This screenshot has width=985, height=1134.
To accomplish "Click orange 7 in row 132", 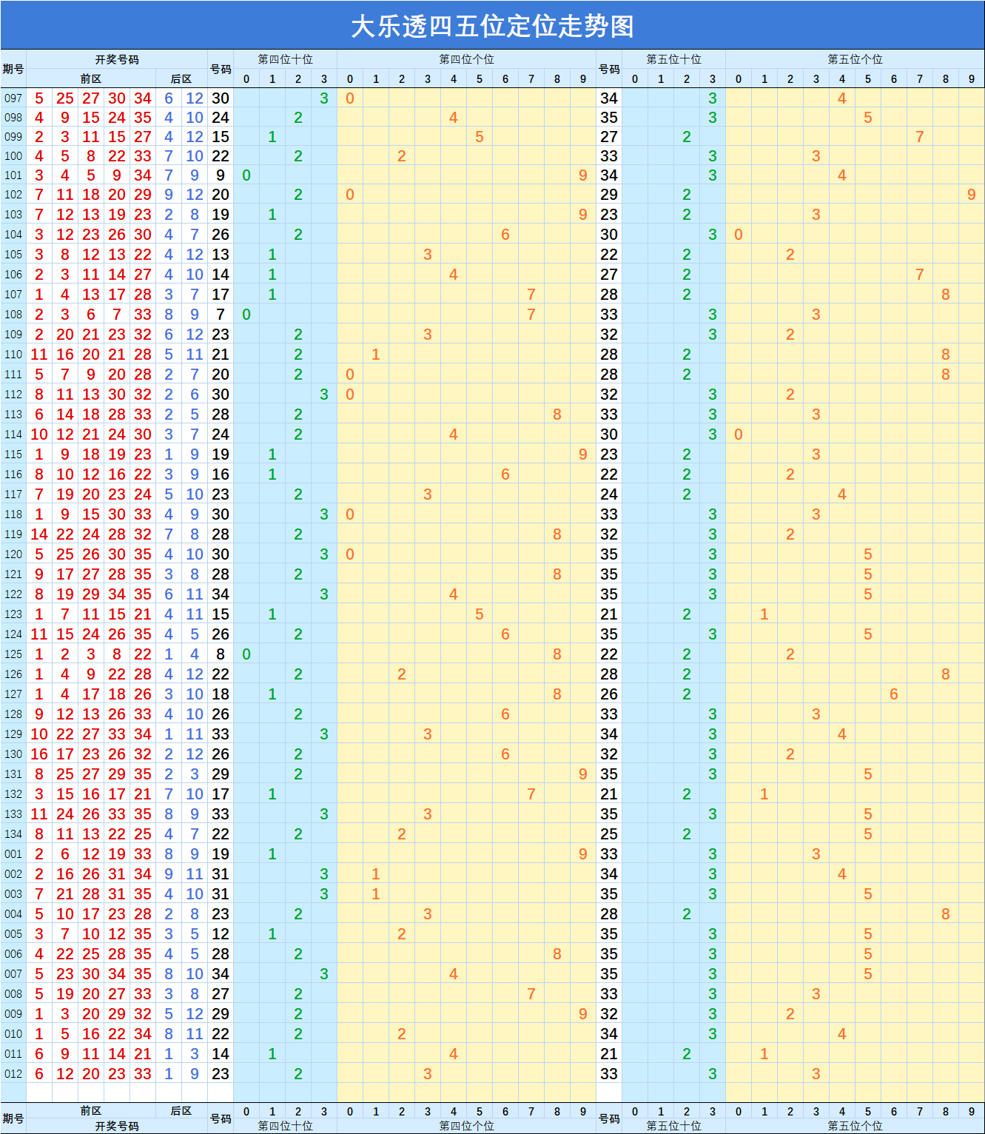I will click(x=531, y=794).
